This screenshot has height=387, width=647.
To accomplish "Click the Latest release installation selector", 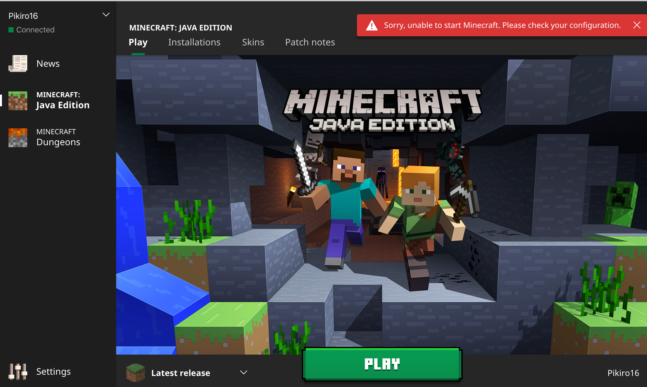I will pos(181,373).
